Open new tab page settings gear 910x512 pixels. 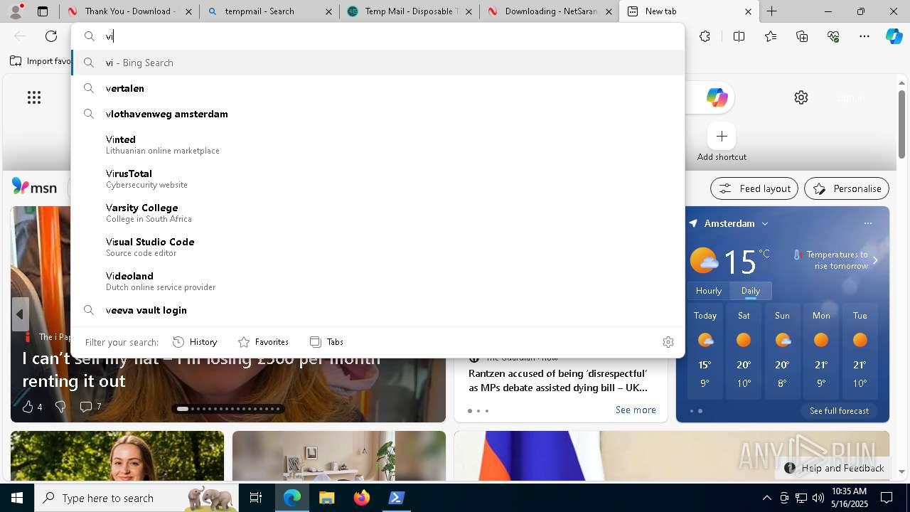coord(801,97)
